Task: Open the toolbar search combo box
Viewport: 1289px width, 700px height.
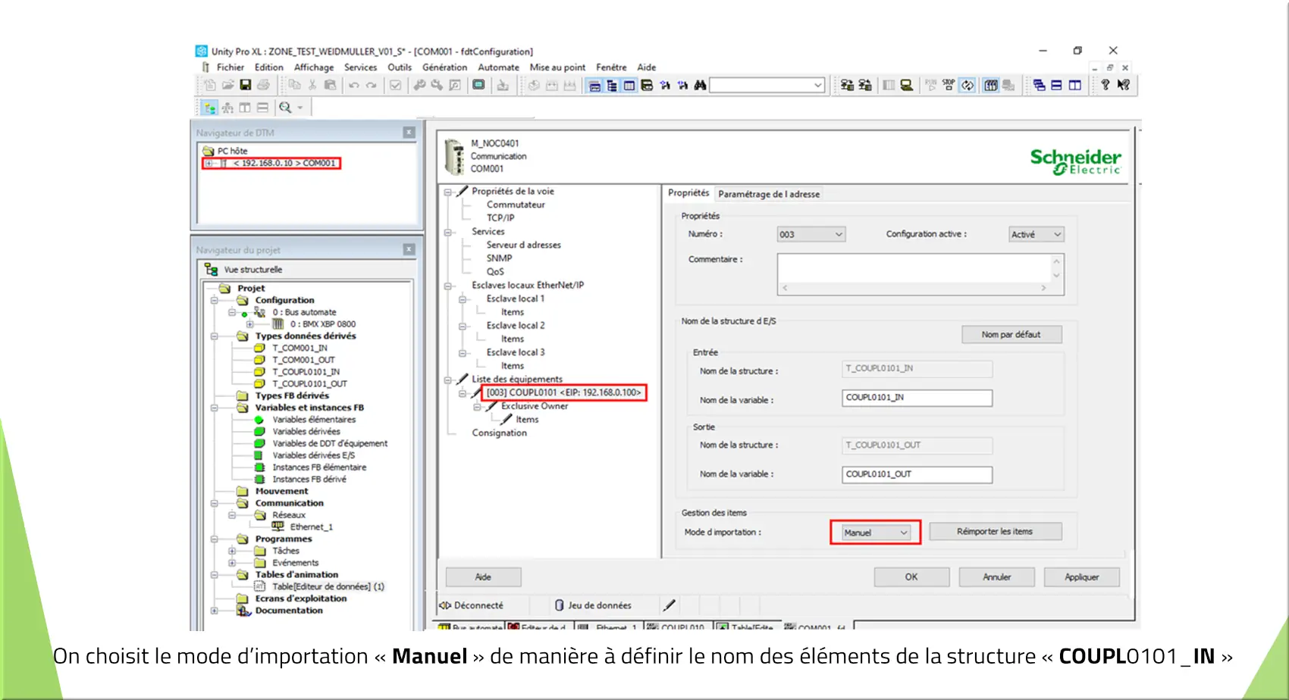Action: [x=817, y=85]
